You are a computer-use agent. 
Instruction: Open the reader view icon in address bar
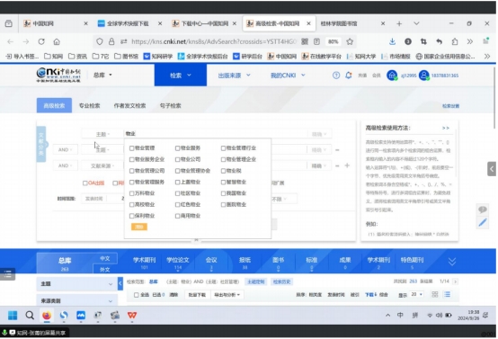[x=316, y=41]
